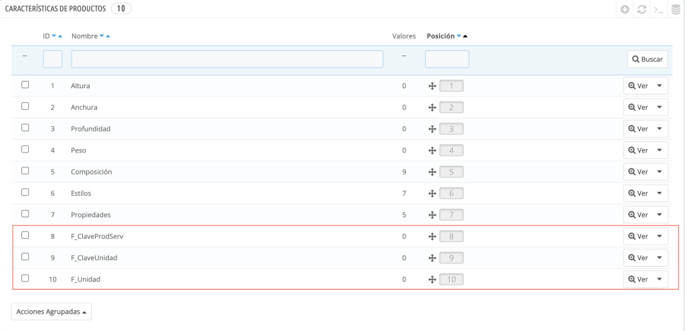Select the F_Unidad row checkbox
This screenshot has width=685, height=331.
[x=25, y=278]
